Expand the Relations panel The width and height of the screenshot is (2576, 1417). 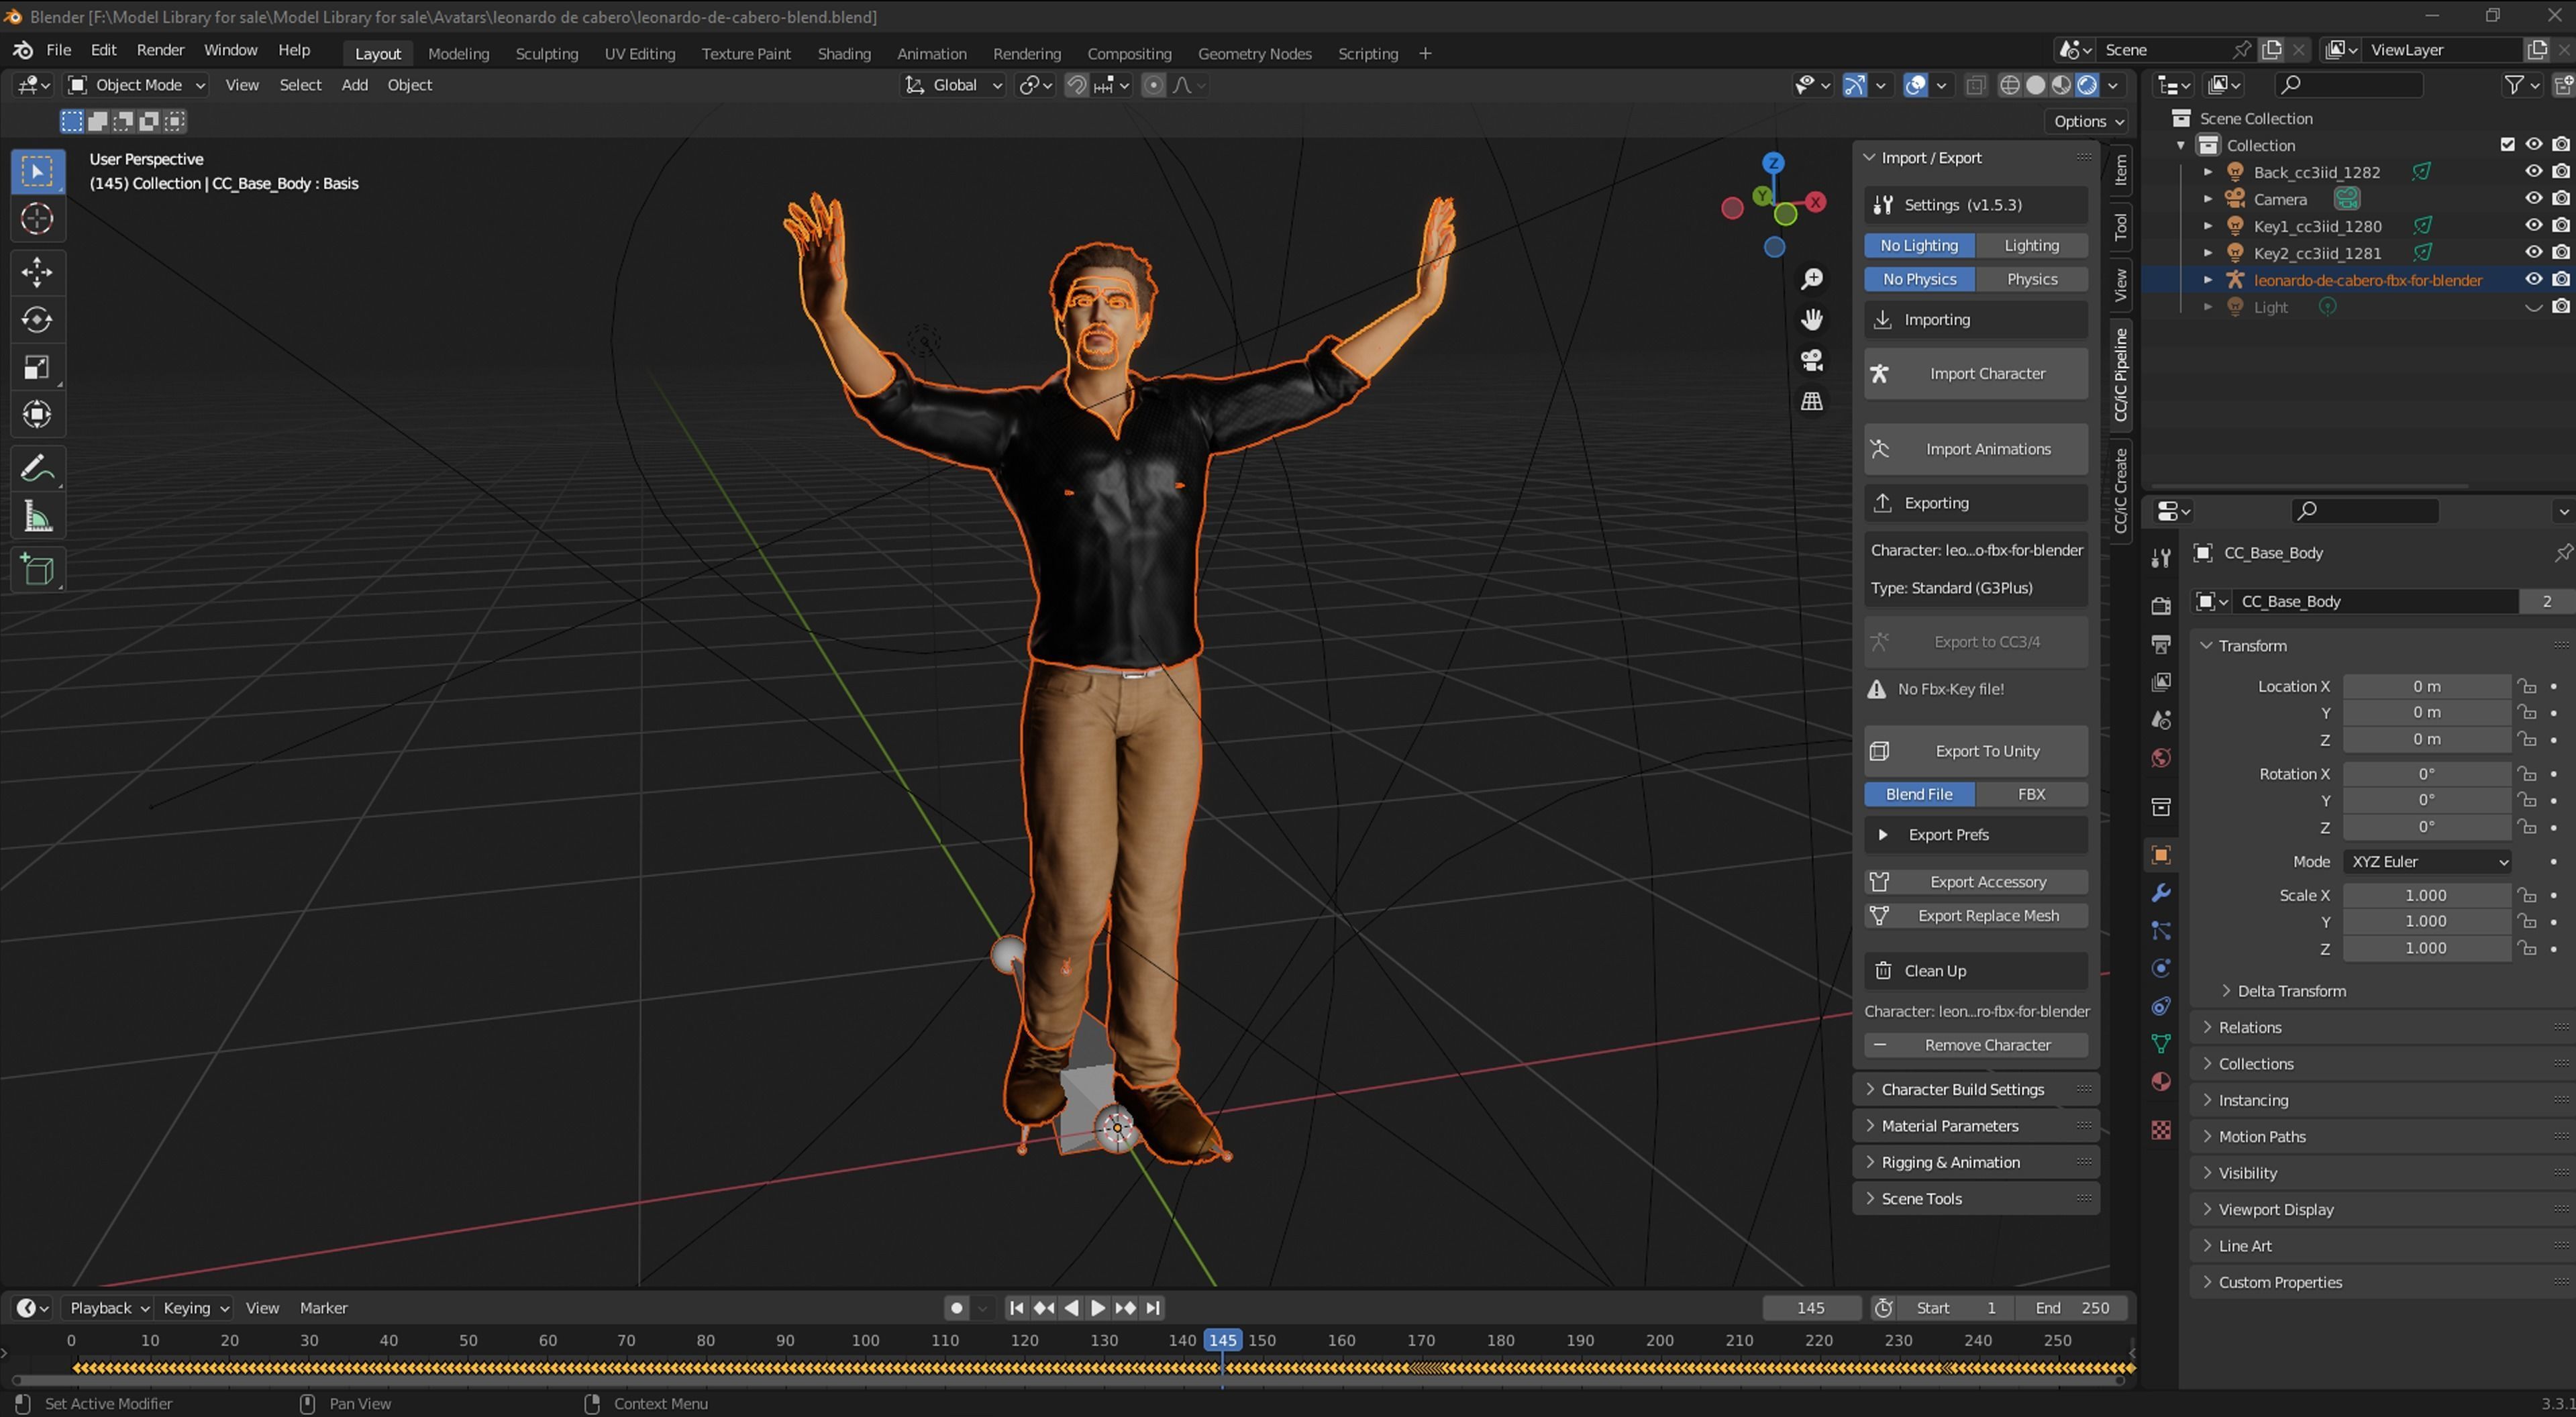(2249, 1027)
